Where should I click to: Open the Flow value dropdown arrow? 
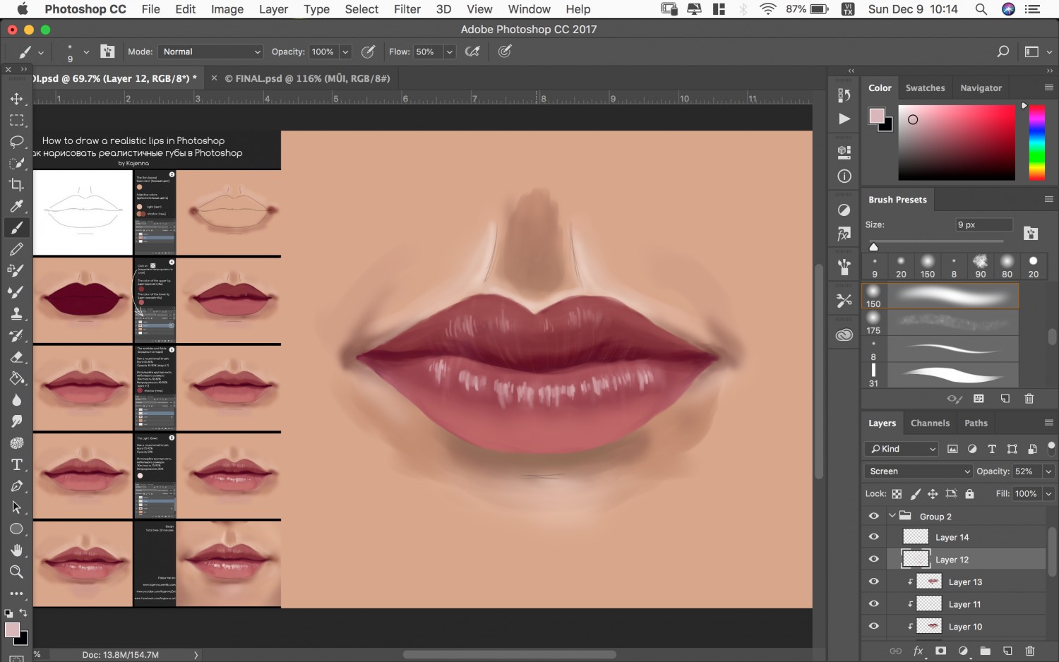click(449, 52)
